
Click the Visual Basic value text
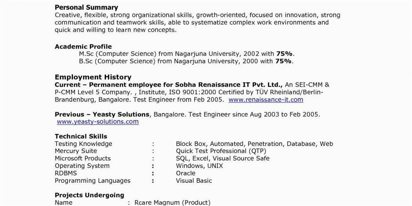[x=194, y=180]
